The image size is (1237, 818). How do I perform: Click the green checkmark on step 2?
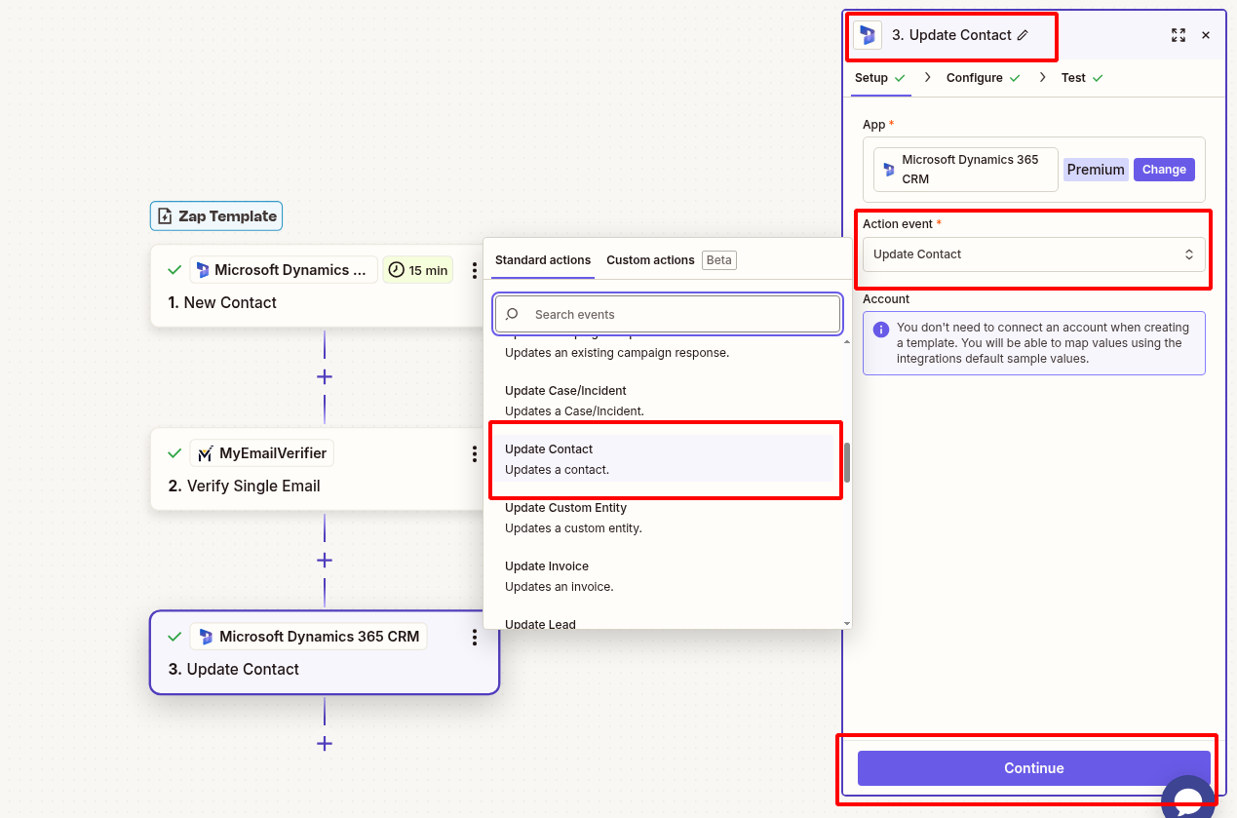[174, 452]
